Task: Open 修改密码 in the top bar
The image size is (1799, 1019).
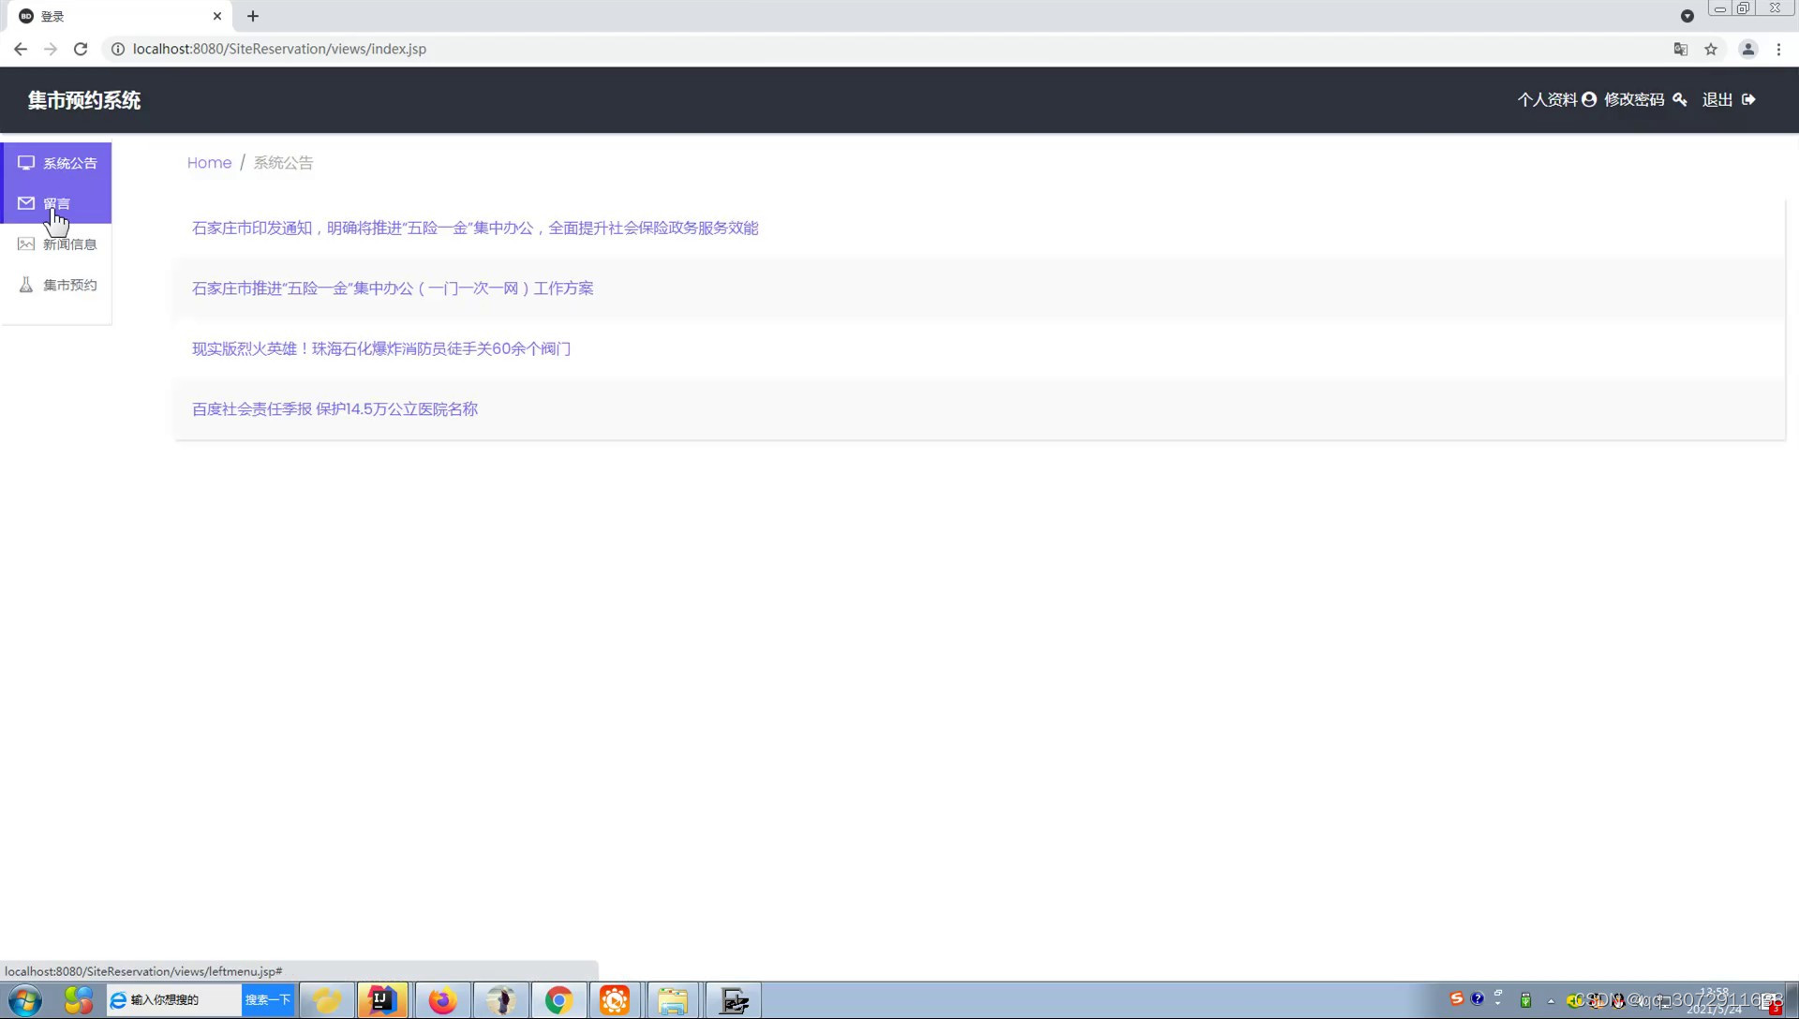Action: point(1634,99)
